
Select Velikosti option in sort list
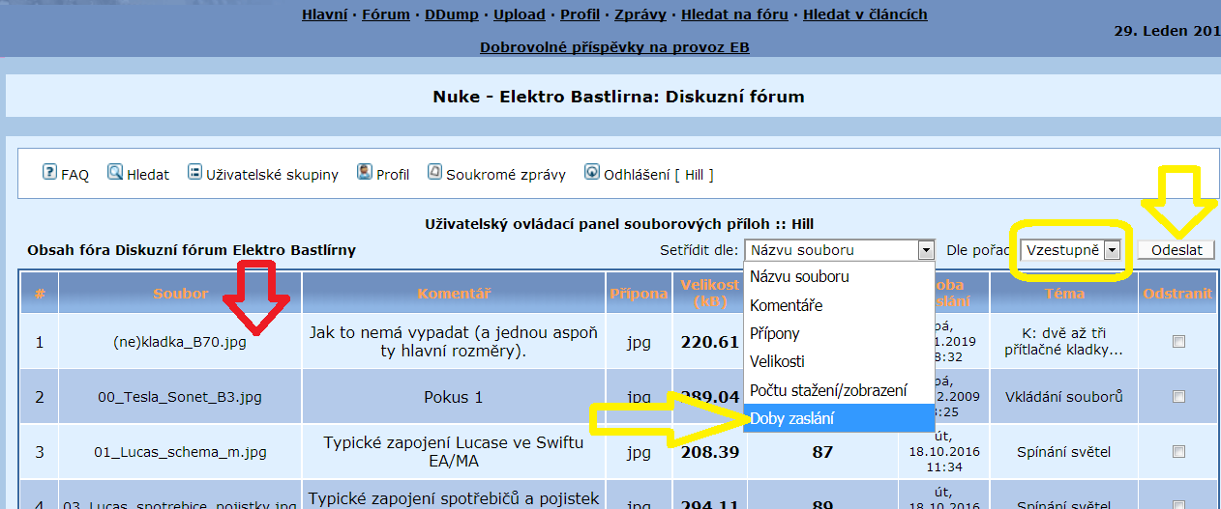[x=777, y=361]
